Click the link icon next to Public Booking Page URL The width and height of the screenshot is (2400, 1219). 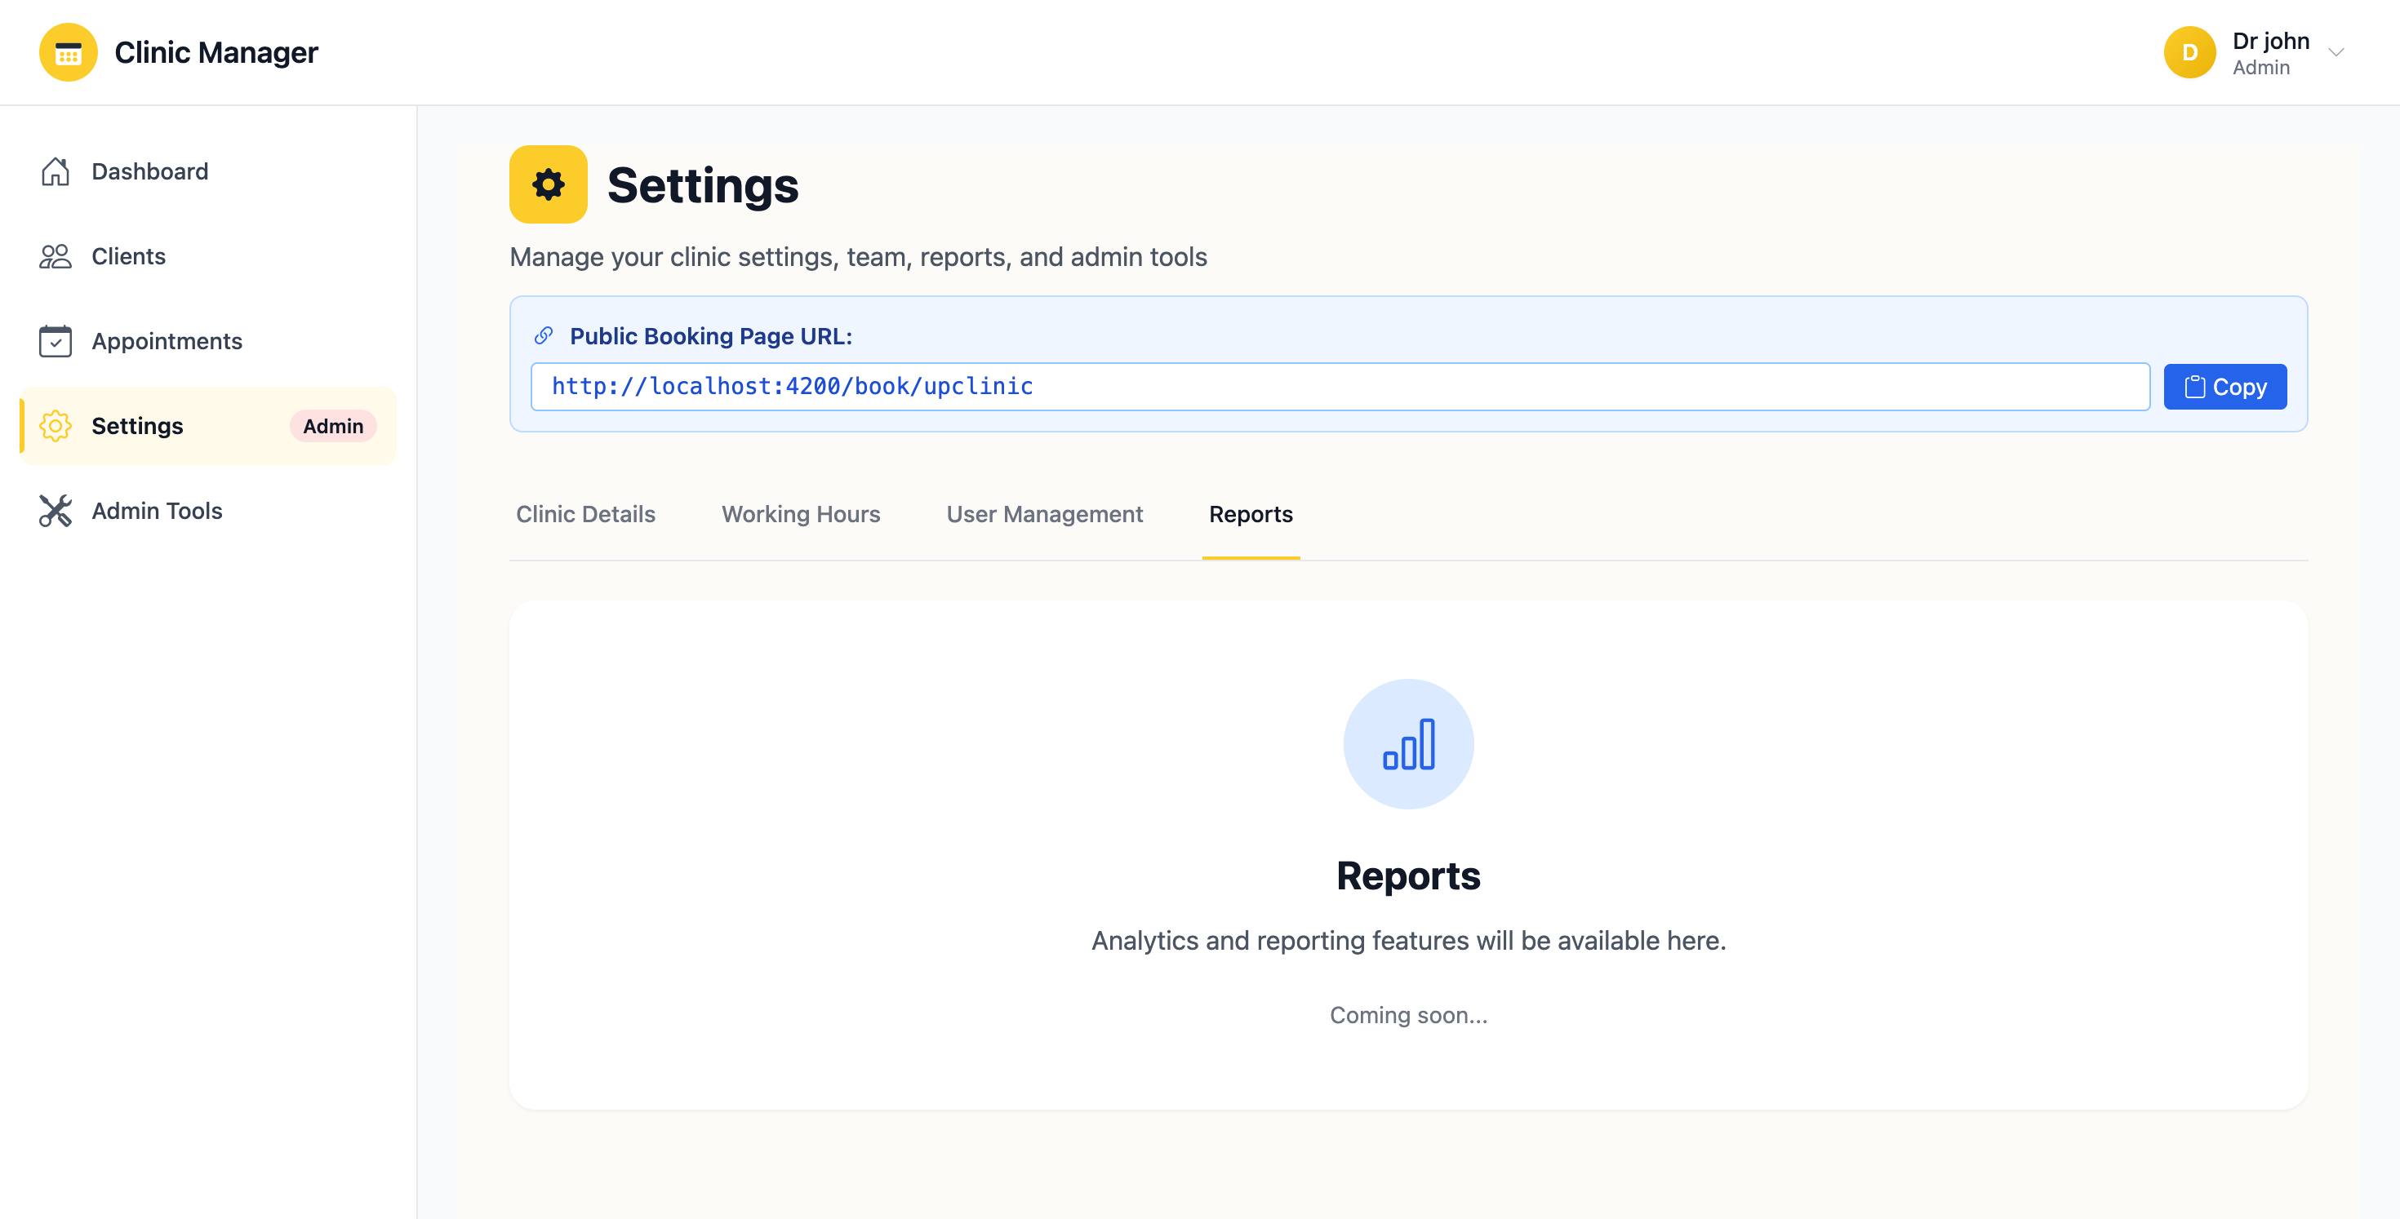click(543, 335)
